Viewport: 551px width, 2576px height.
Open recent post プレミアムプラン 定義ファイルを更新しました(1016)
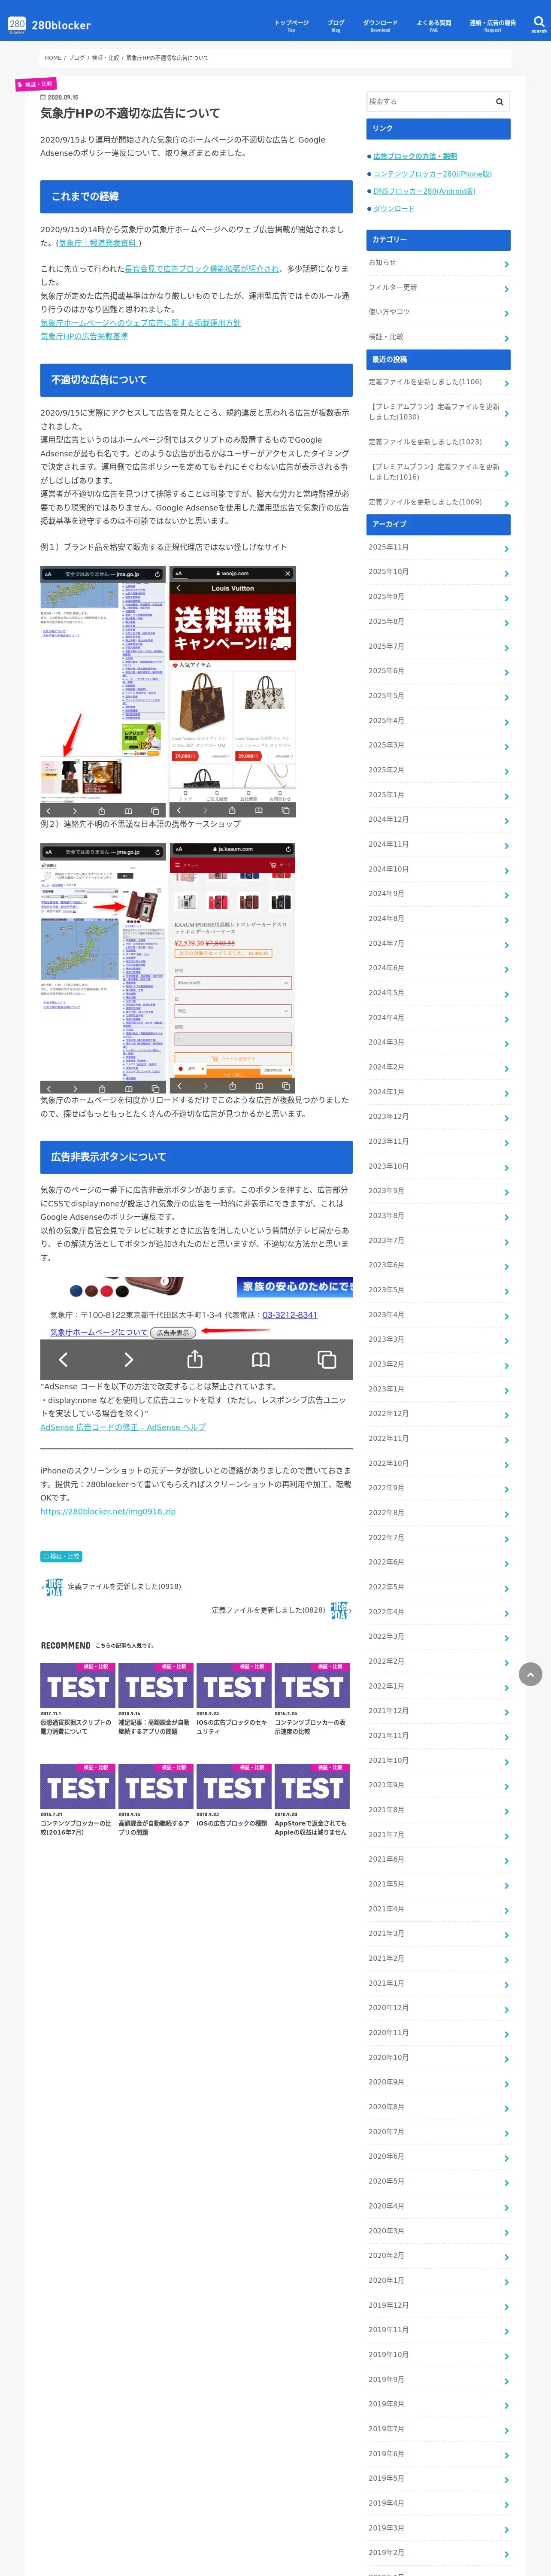pyautogui.click(x=438, y=472)
